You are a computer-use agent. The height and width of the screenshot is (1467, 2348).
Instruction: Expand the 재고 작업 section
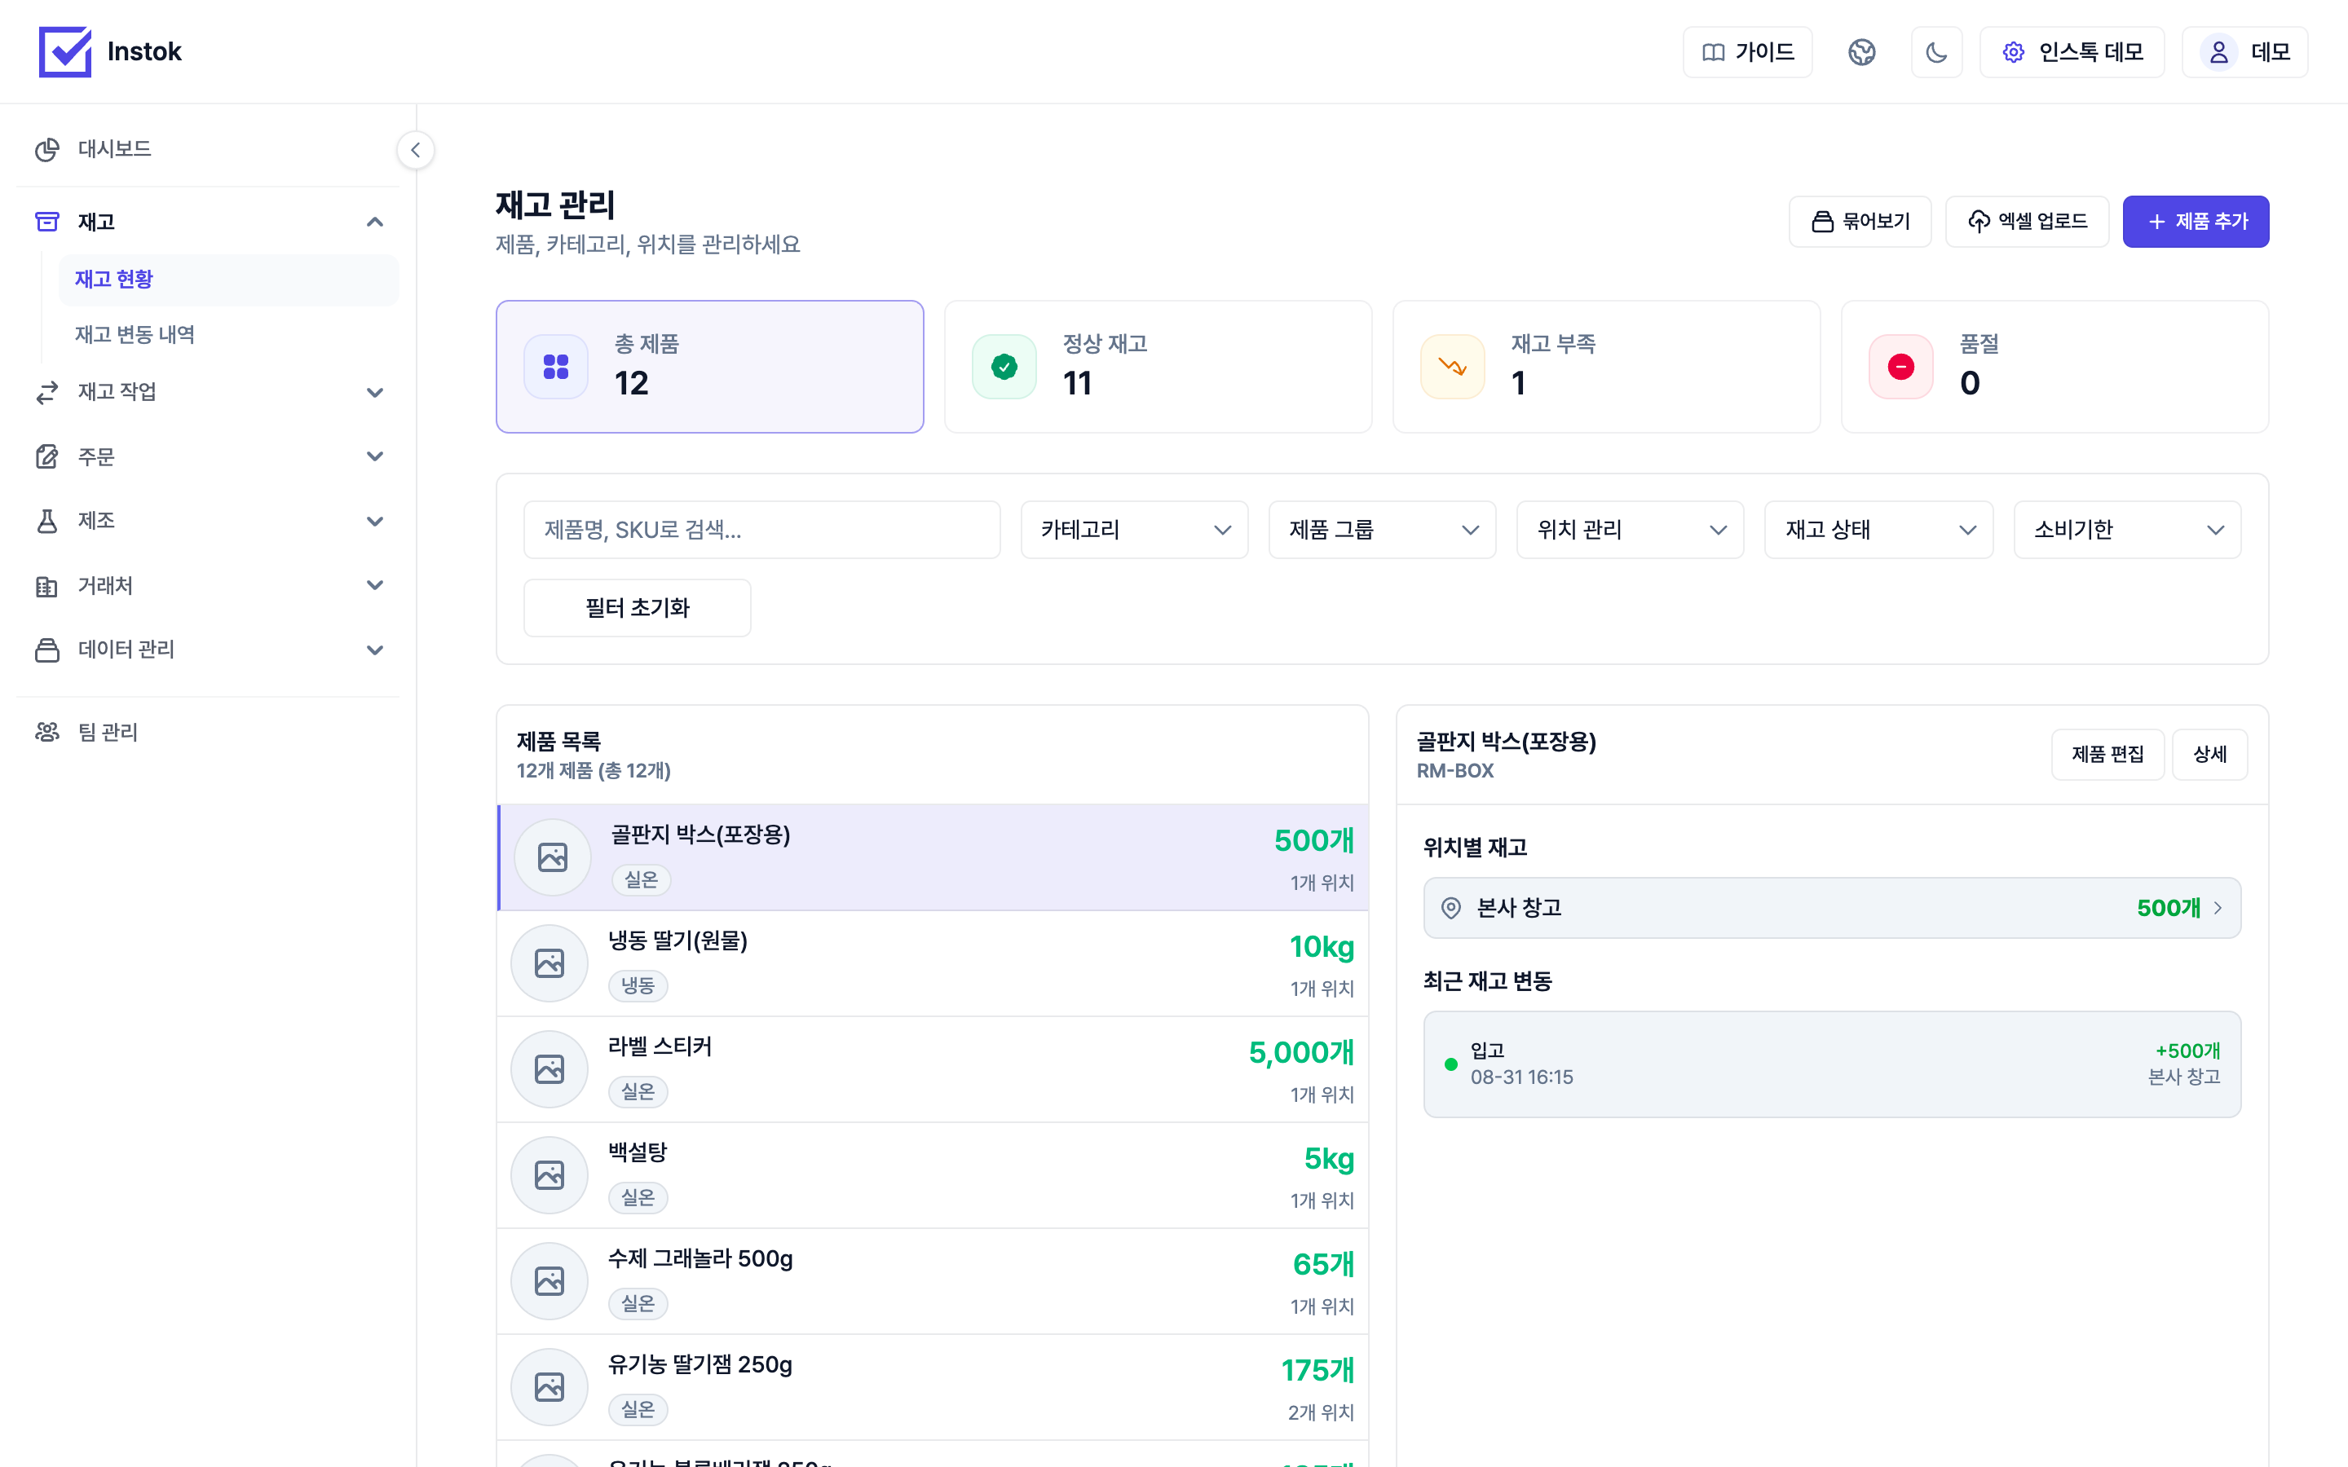click(x=208, y=392)
